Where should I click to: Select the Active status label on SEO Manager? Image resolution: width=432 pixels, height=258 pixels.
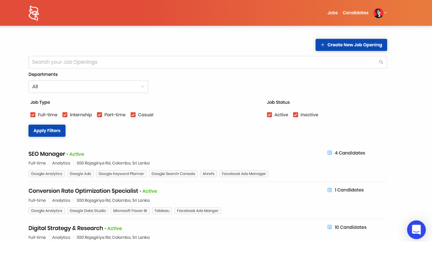pyautogui.click(x=76, y=154)
